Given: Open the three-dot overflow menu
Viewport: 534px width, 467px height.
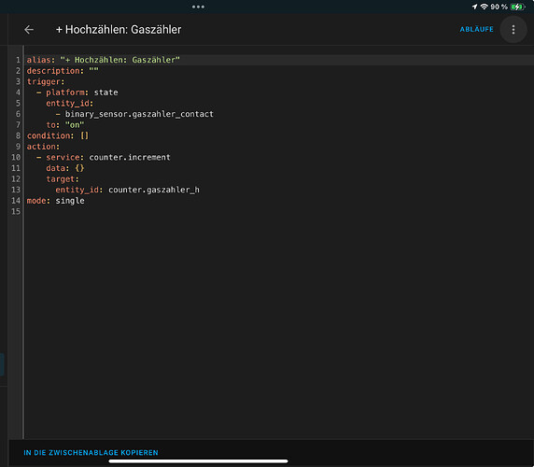Looking at the screenshot, I should (x=513, y=30).
